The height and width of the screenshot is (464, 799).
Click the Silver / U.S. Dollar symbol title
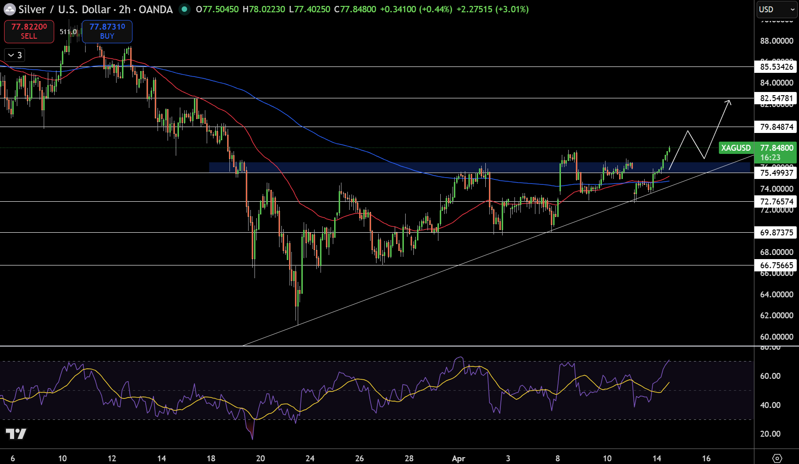pos(65,10)
